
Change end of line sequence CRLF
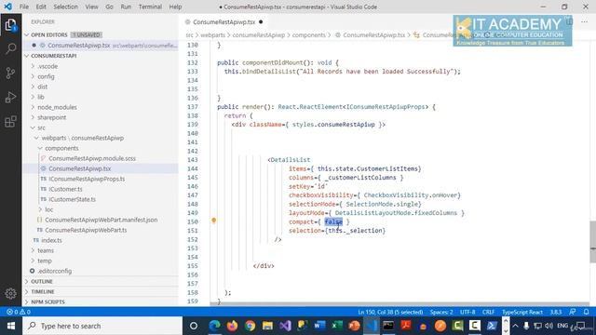[x=488, y=312]
